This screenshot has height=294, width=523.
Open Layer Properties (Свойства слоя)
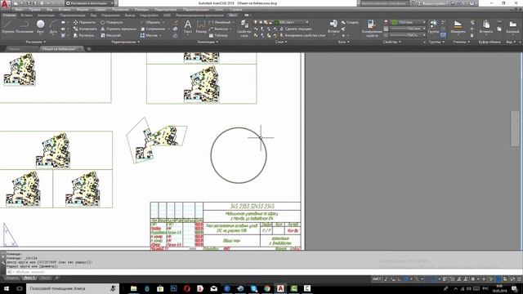click(x=244, y=28)
